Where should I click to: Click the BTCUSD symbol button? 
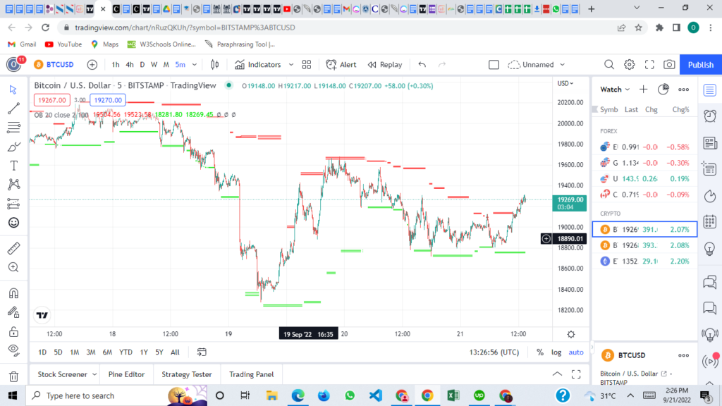(x=54, y=65)
